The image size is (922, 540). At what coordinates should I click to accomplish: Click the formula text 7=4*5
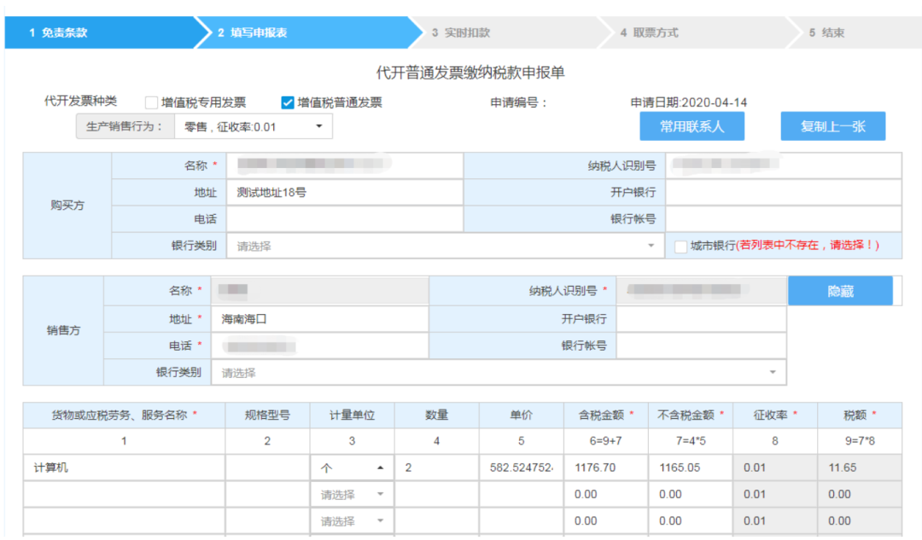click(691, 441)
